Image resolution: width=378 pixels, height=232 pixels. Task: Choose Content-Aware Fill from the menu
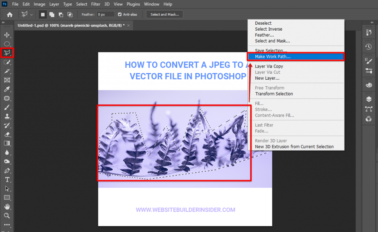click(x=274, y=115)
